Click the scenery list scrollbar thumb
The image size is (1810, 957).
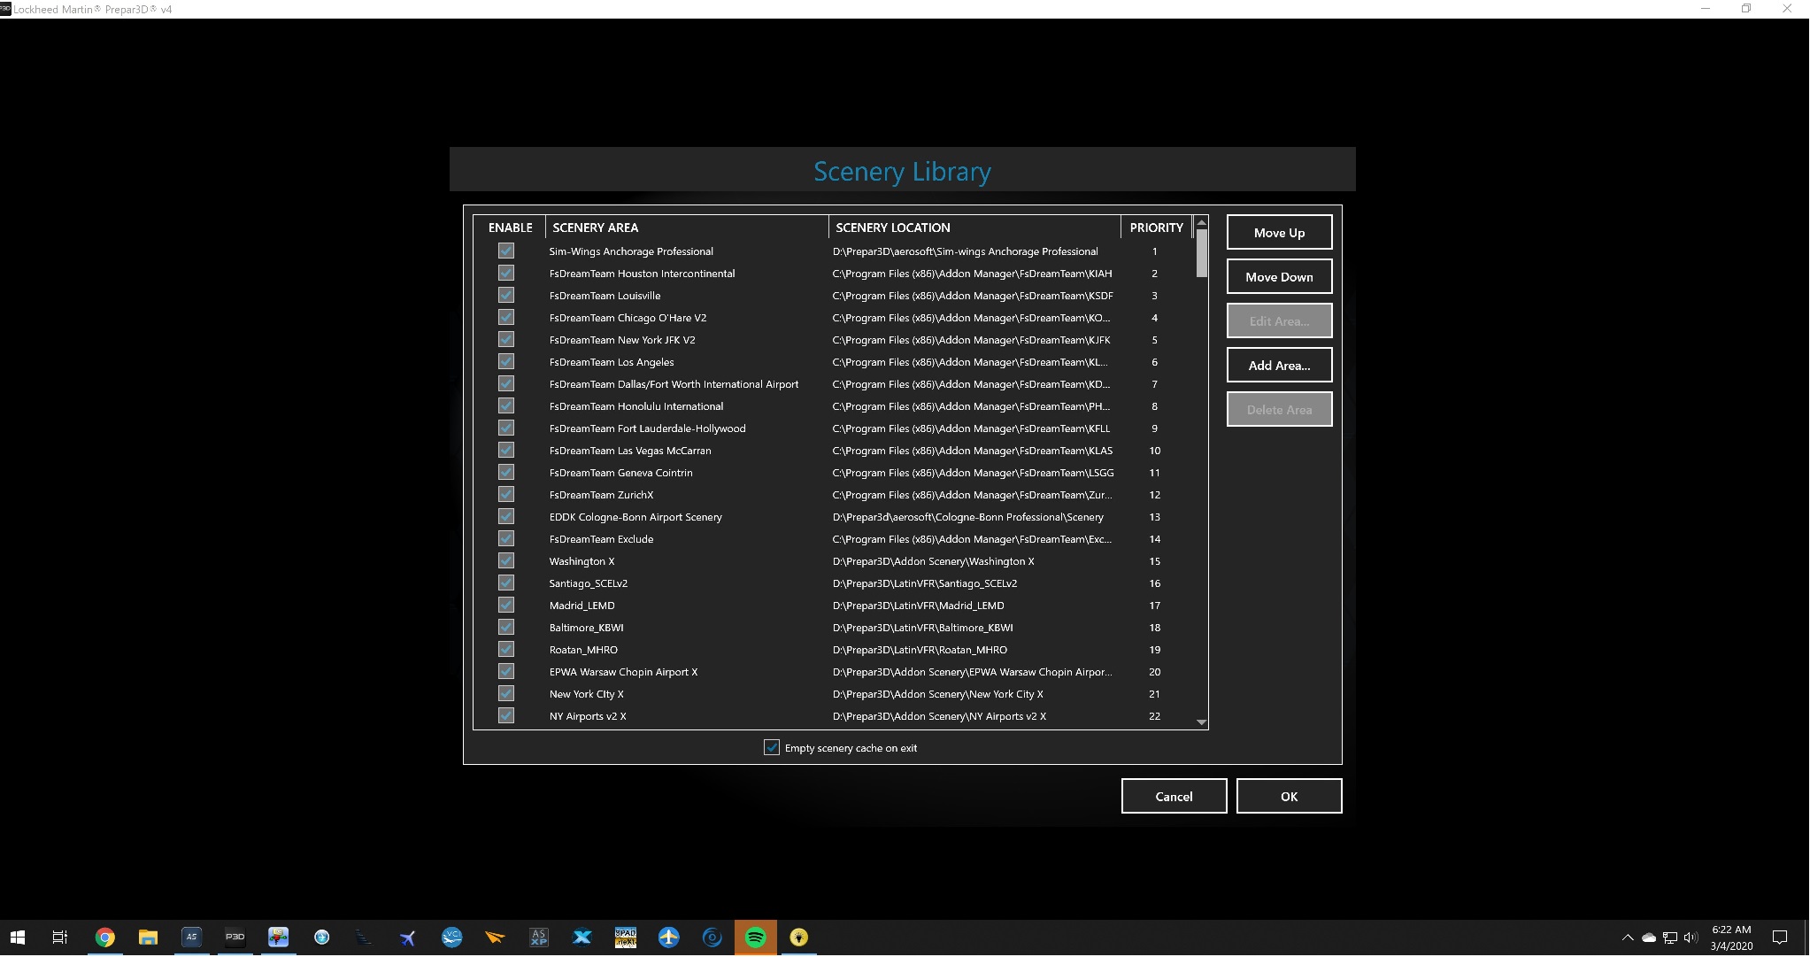(1201, 254)
